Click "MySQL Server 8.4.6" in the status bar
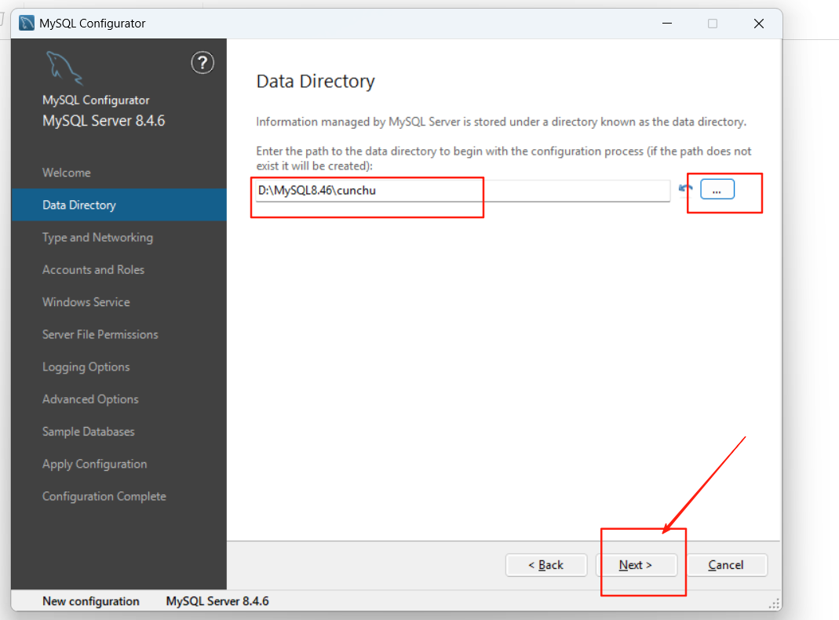Viewport: 839px width, 620px height. [x=217, y=601]
